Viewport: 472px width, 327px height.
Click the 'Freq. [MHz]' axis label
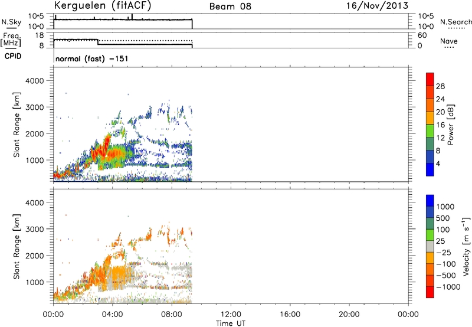pyautogui.click(x=11, y=40)
